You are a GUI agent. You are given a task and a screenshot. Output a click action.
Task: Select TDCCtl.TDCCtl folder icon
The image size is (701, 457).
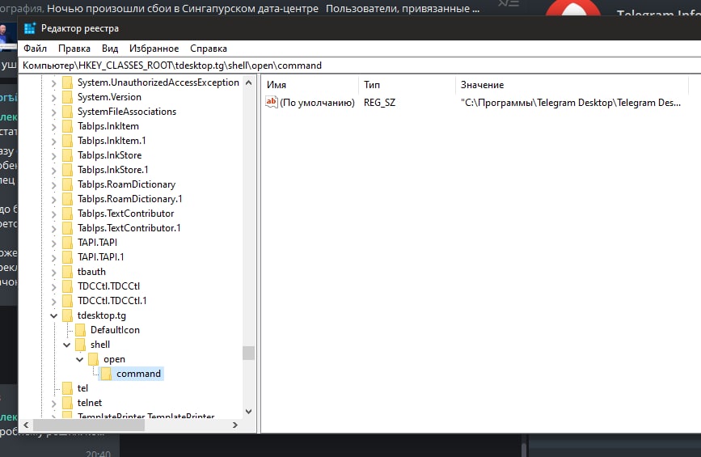tap(67, 286)
